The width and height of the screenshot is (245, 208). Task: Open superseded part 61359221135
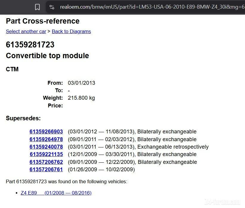point(46,154)
